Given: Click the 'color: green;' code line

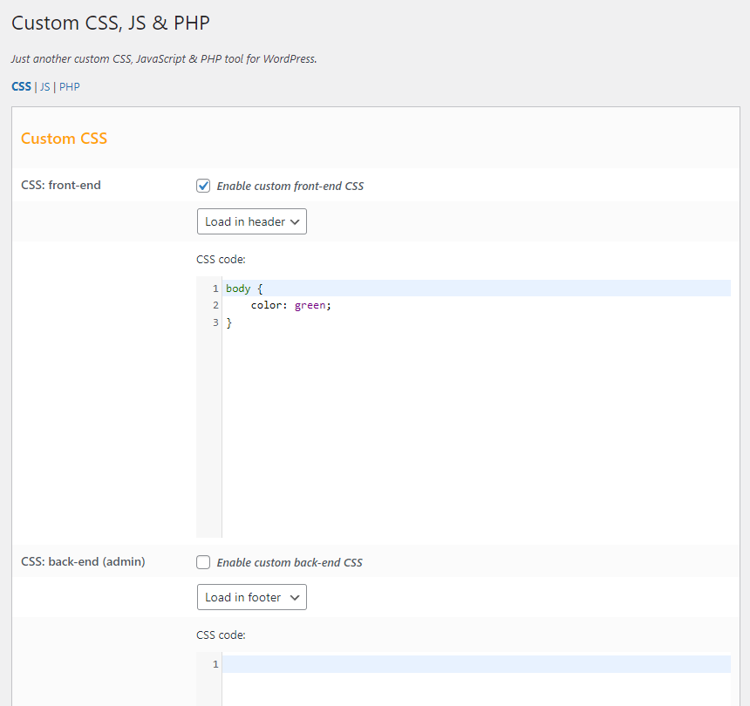Looking at the screenshot, I should tap(290, 305).
